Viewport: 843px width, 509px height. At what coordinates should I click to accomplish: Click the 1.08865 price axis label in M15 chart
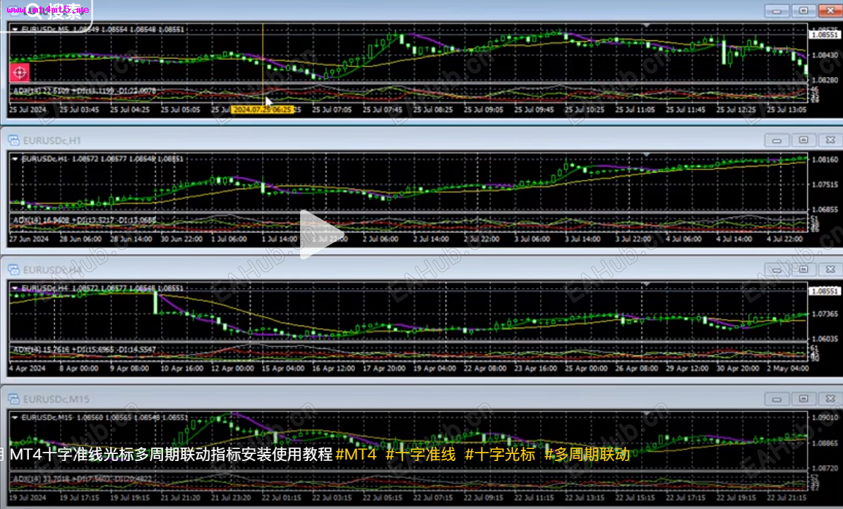coord(825,443)
